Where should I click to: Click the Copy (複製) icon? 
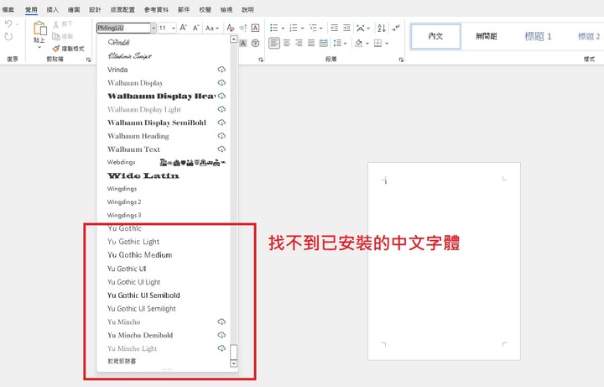point(56,36)
